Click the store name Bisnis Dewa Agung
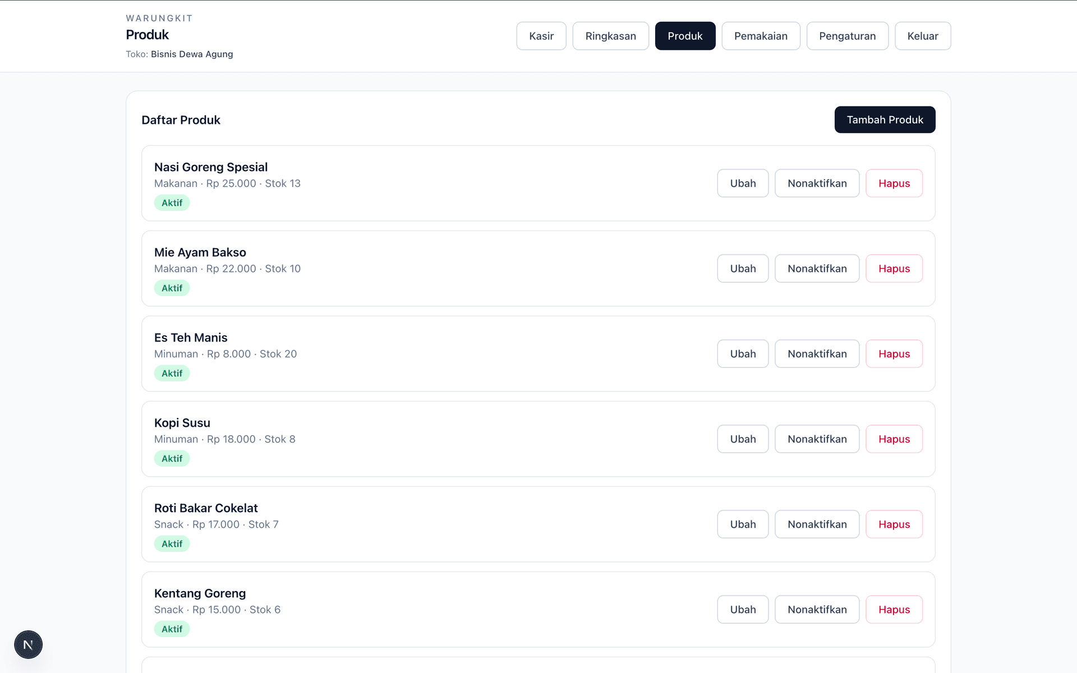 point(192,54)
